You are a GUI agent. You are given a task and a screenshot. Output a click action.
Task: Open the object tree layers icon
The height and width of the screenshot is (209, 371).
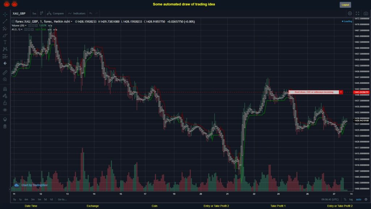pos(5,119)
